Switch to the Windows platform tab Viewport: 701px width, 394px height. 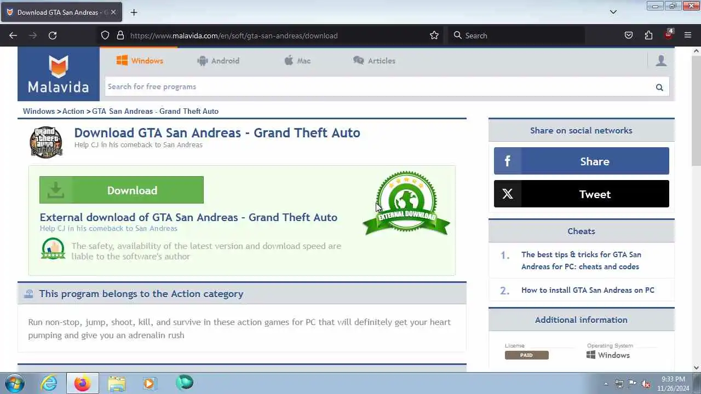tap(140, 61)
